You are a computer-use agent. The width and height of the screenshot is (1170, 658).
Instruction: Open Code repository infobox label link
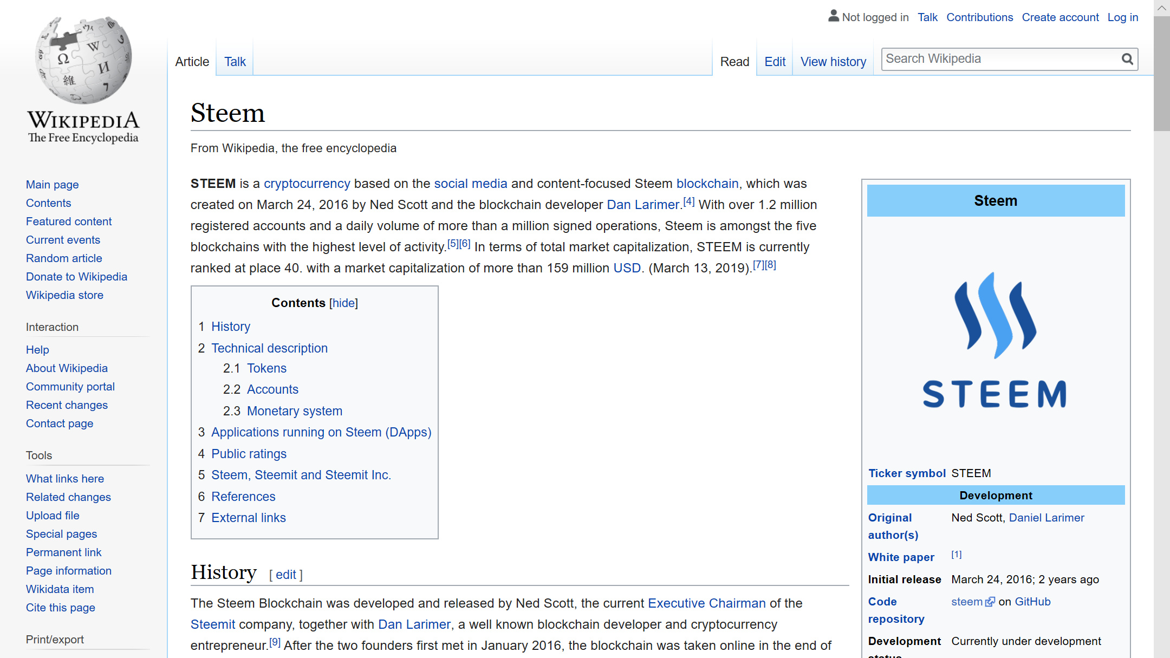point(896,610)
